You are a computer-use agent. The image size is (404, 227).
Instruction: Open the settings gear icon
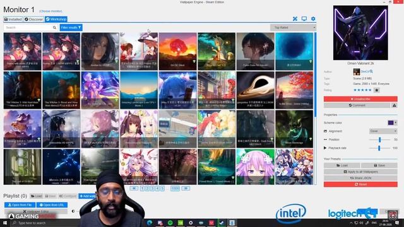[x=313, y=19]
